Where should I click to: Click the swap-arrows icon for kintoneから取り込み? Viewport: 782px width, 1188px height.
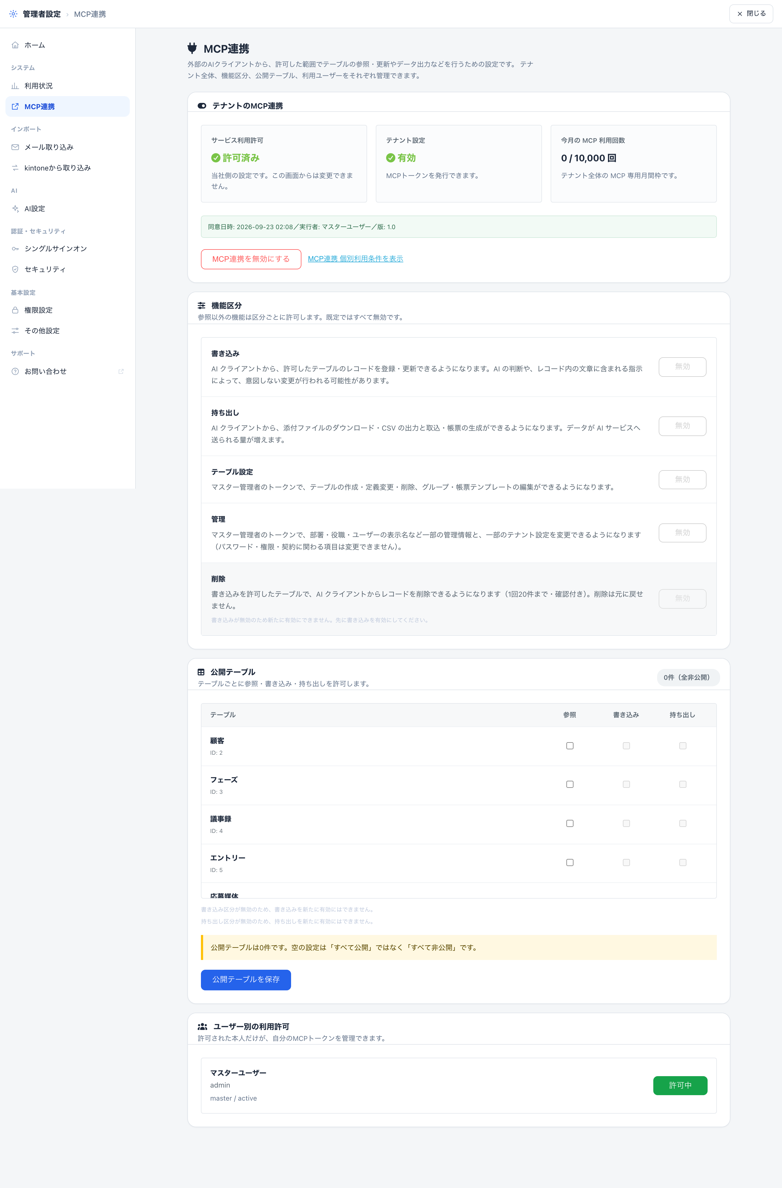pos(15,168)
